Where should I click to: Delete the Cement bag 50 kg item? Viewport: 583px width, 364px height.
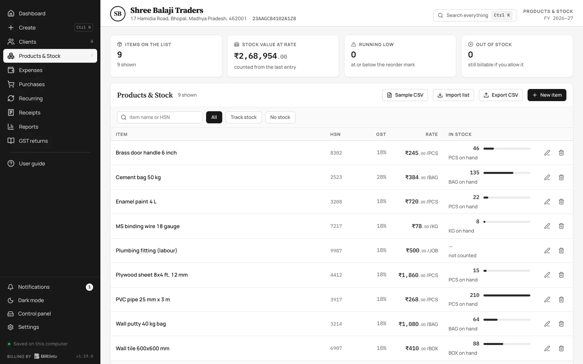pos(561,178)
